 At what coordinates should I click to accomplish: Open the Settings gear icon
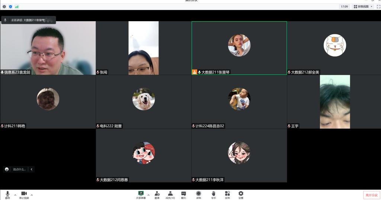(241, 194)
